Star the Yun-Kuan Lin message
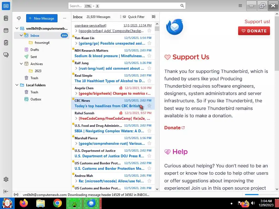The width and height of the screenshot is (279, 209). pyautogui.click(x=149, y=43)
